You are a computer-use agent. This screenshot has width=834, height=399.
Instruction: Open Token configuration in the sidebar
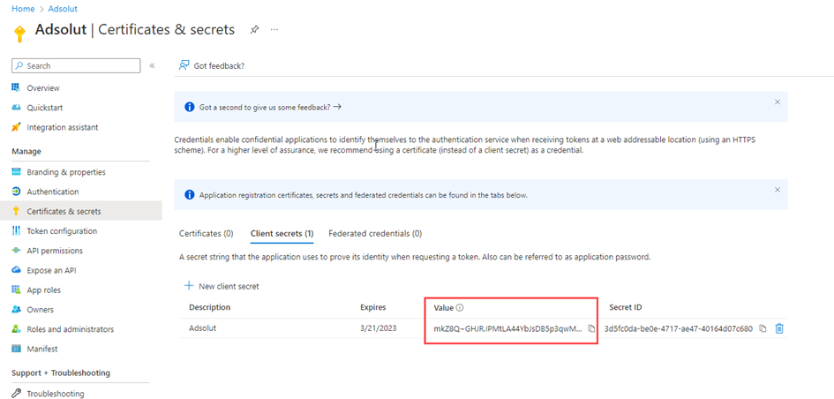point(62,231)
